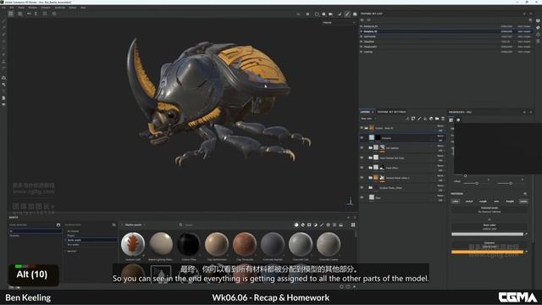Open the Base layer blend mode dropdown
Image resolution: width=542 pixels, height=305 pixels.
(x=440, y=196)
